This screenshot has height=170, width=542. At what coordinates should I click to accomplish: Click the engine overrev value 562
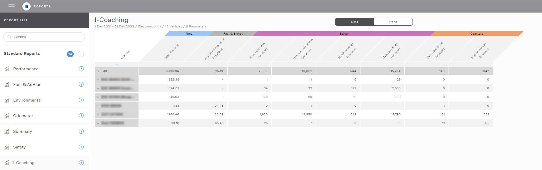coord(486,114)
